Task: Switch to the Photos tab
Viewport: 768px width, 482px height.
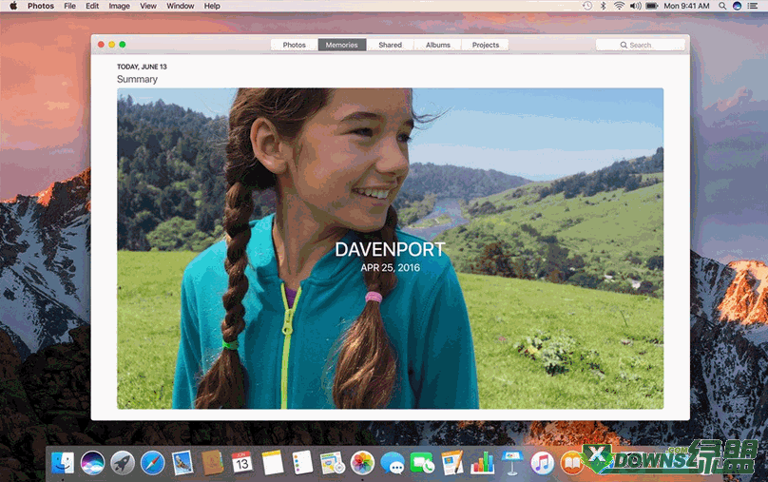Action: (295, 45)
